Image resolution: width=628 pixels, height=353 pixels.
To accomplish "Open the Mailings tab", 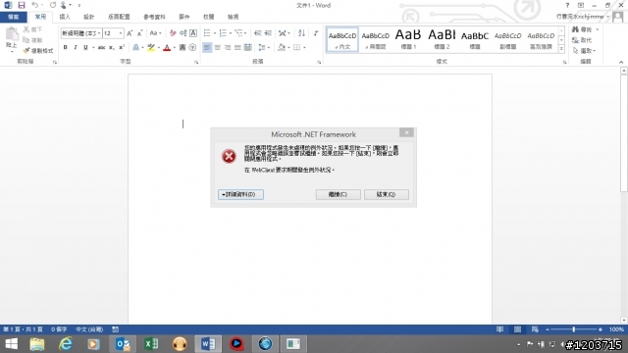I will (184, 17).
